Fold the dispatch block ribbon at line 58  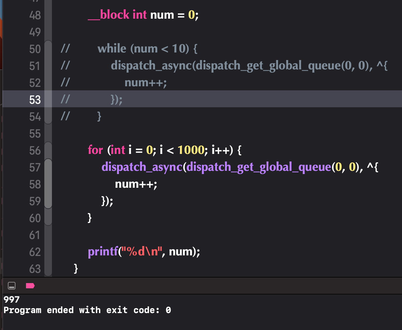tap(48, 184)
